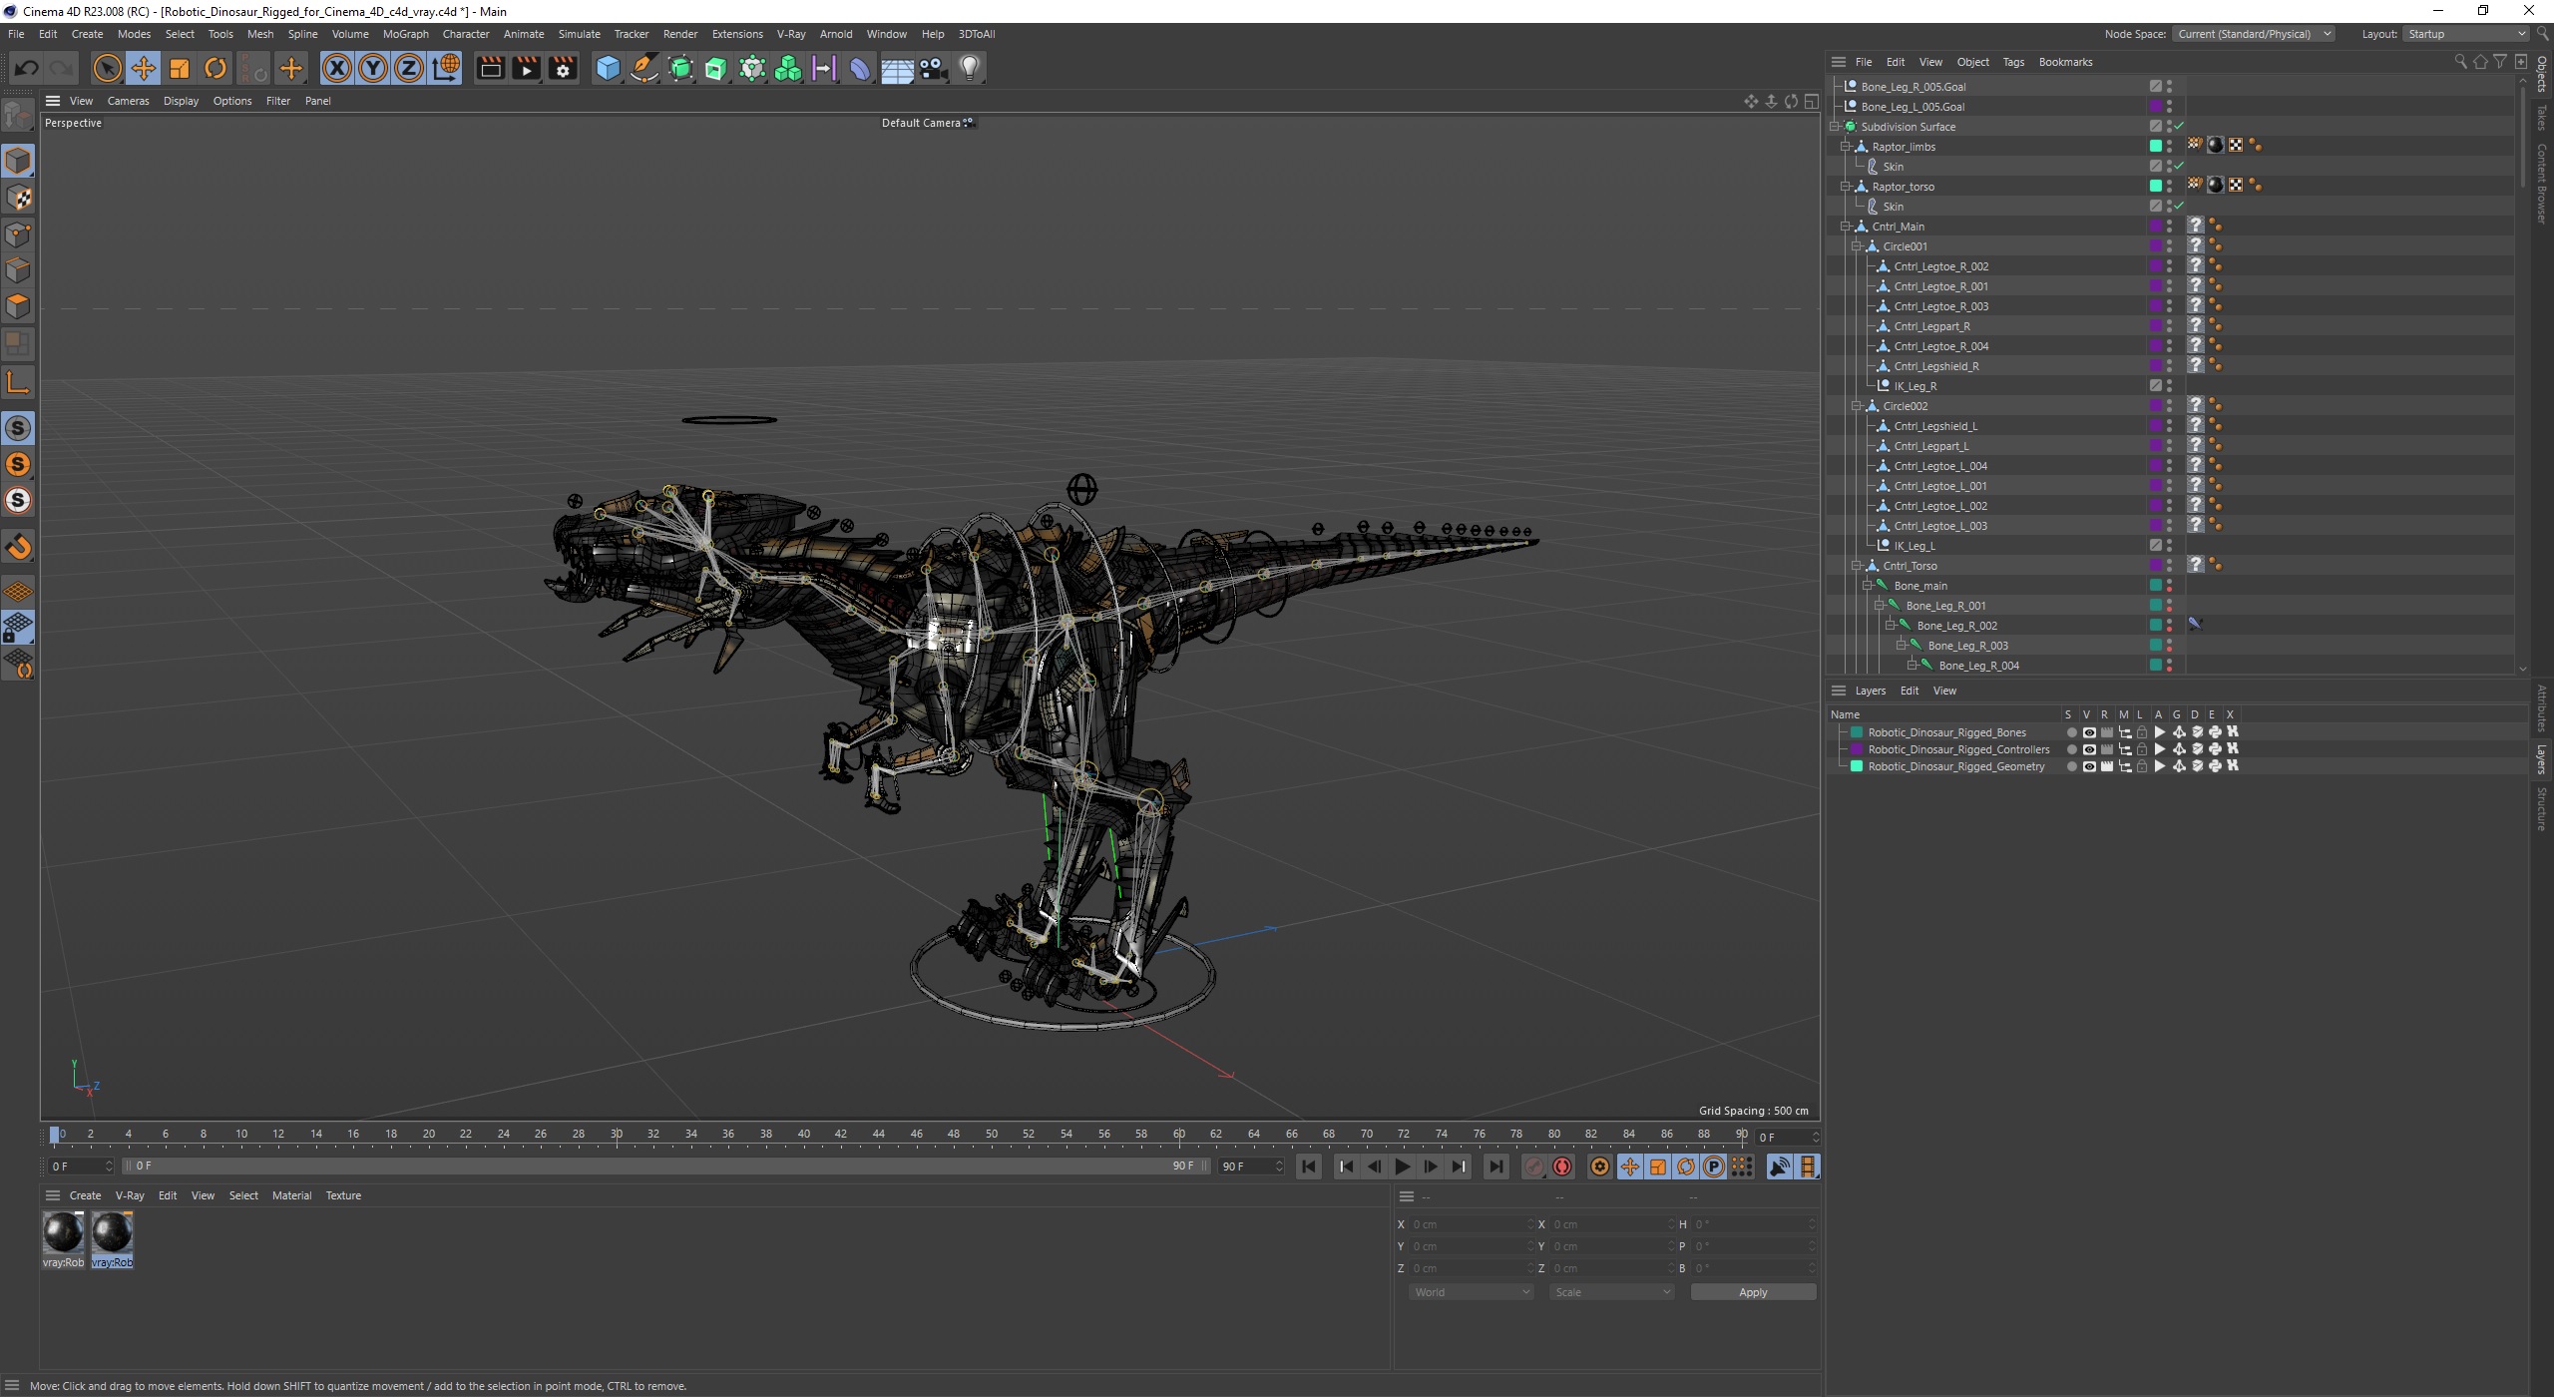Image resolution: width=2554 pixels, height=1397 pixels.
Task: Open the Render menu
Action: click(x=677, y=34)
